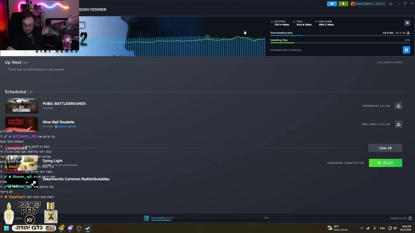Click PEDRO FEDERER in the top navigation

93,9
